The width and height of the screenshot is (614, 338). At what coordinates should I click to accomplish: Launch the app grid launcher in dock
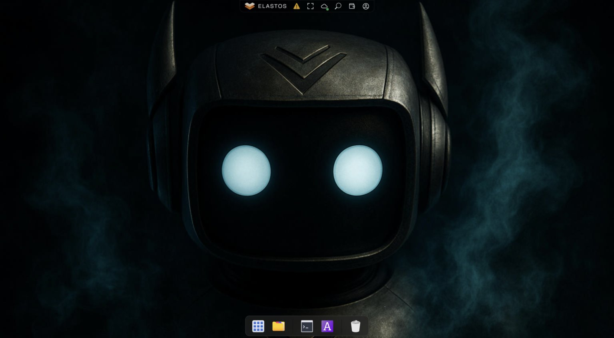(x=258, y=326)
